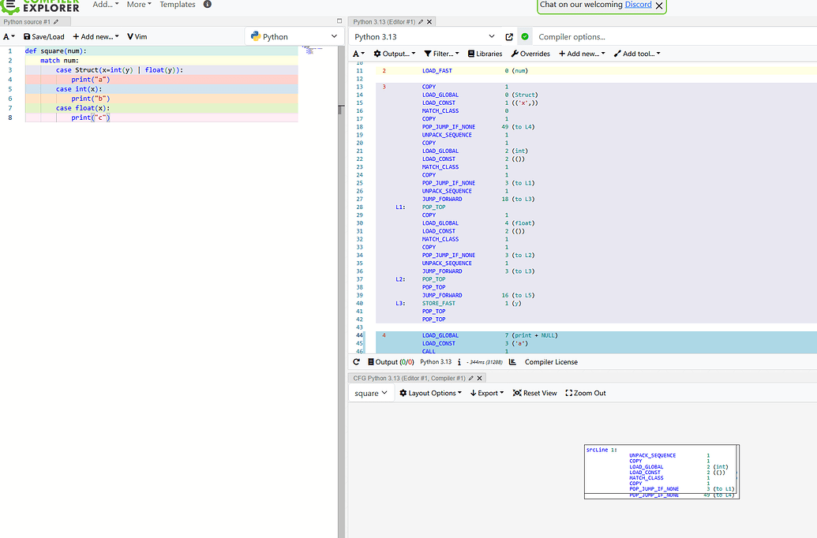The height and width of the screenshot is (538, 817).
Task: Refresh compilation with the reload icon
Action: coord(355,361)
